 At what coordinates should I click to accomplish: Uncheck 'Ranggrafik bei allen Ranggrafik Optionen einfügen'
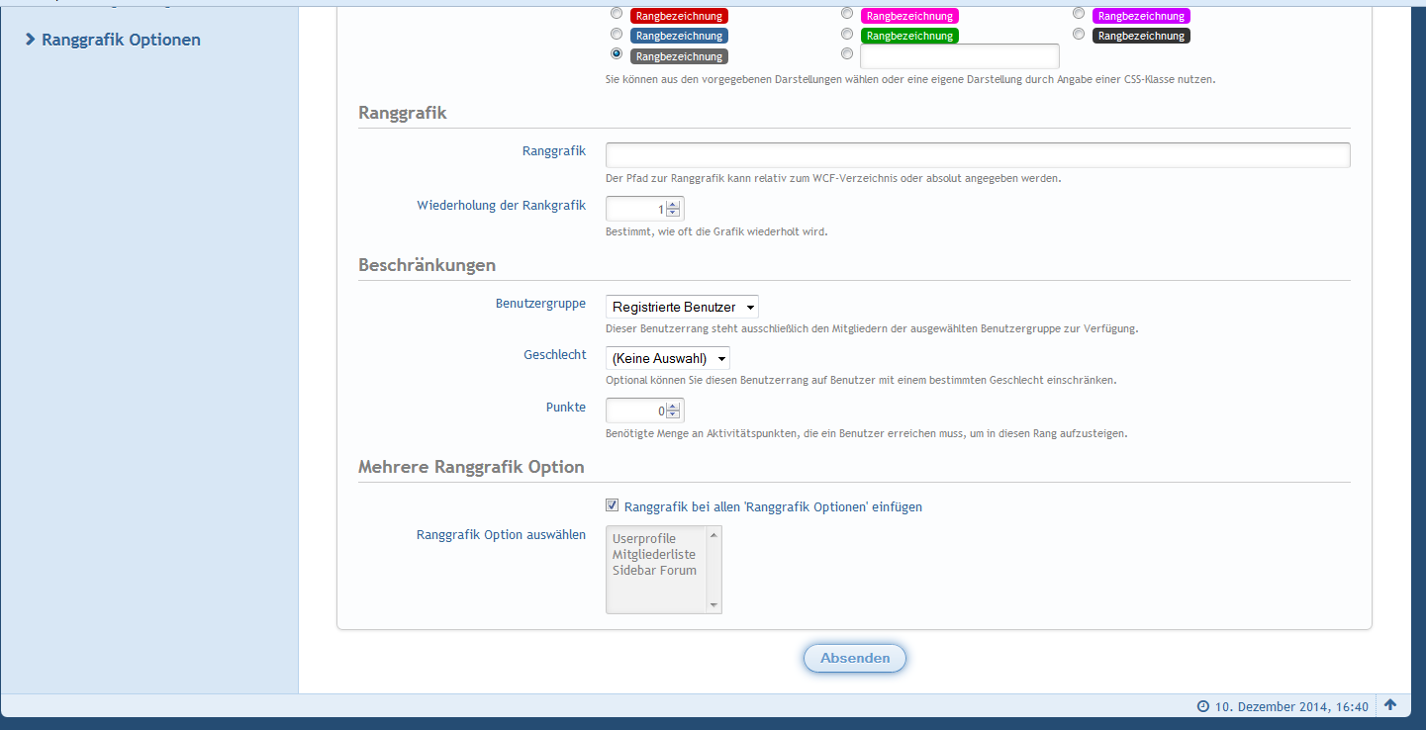613,505
